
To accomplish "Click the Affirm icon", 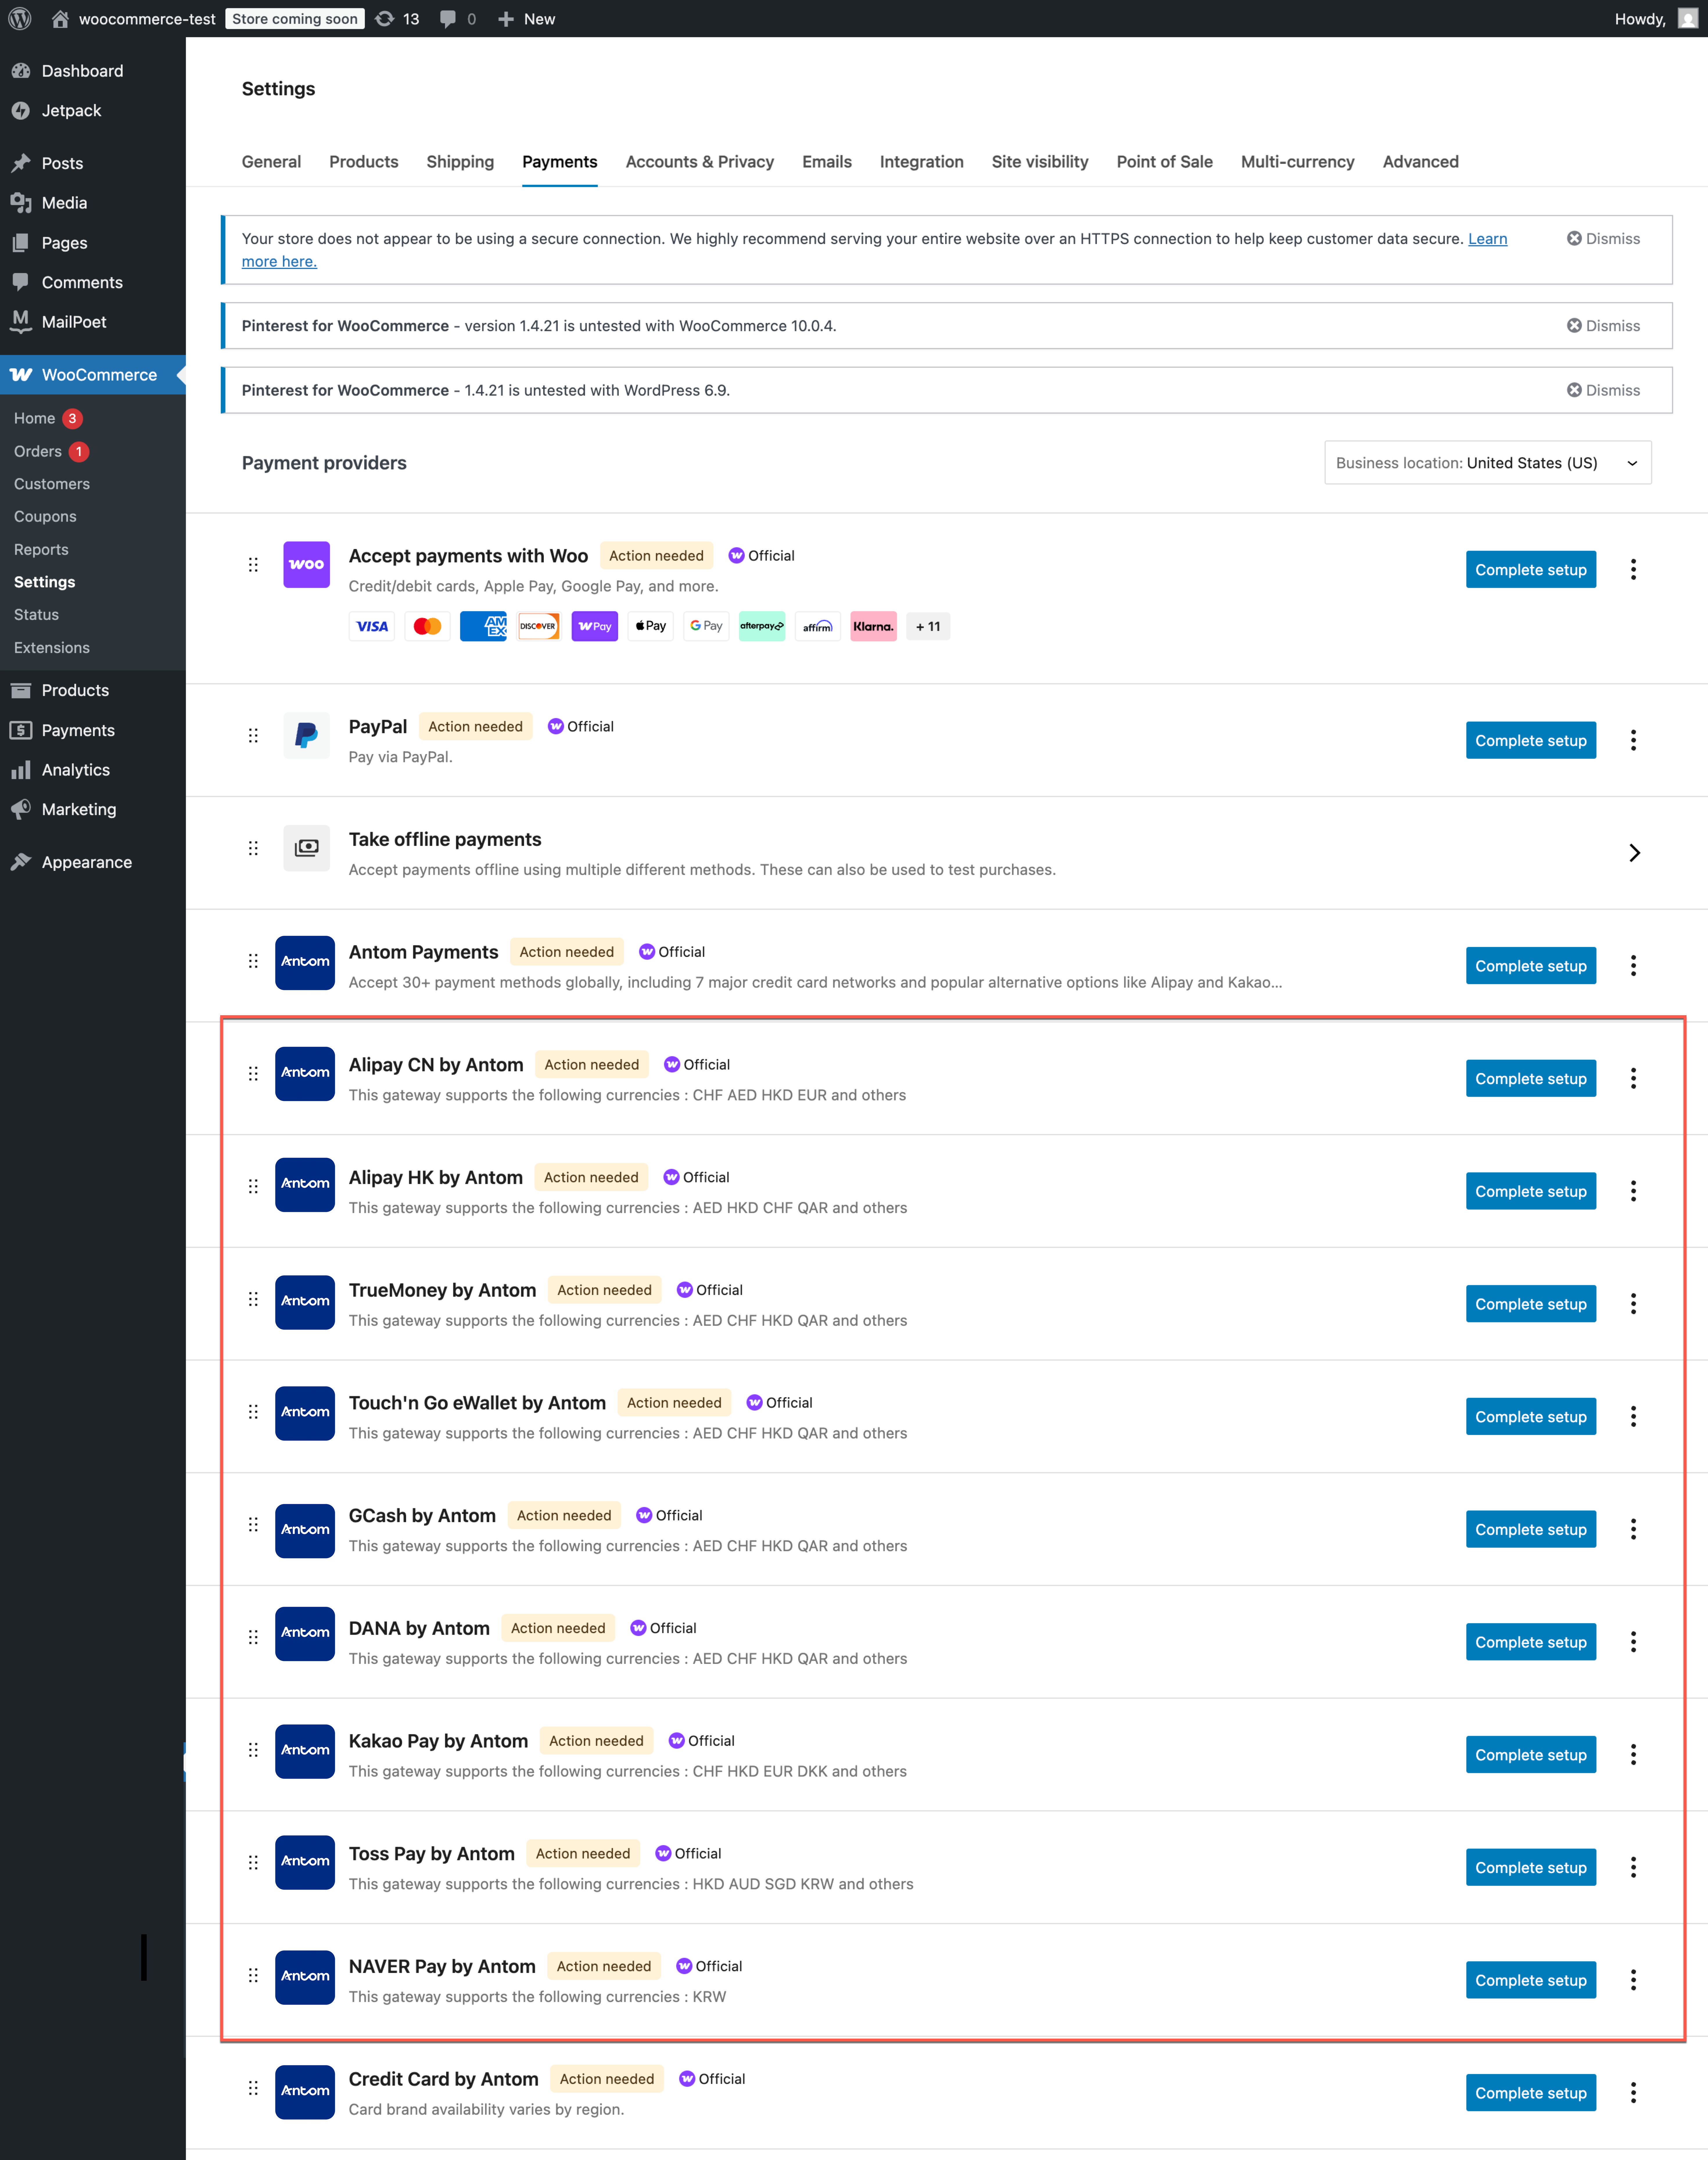I will (x=818, y=626).
